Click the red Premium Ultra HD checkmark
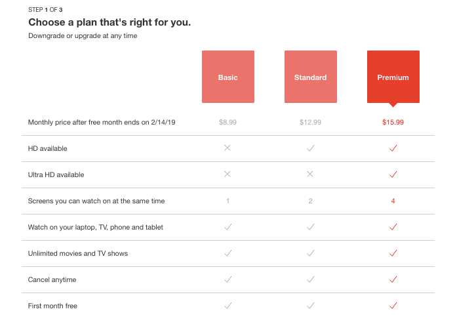 (393, 174)
